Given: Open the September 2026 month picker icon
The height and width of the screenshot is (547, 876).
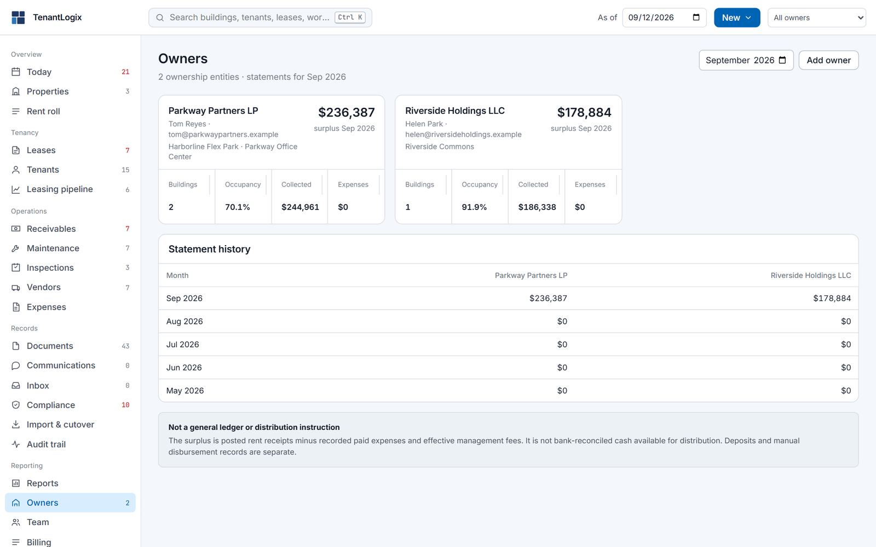Looking at the screenshot, I should [782, 60].
